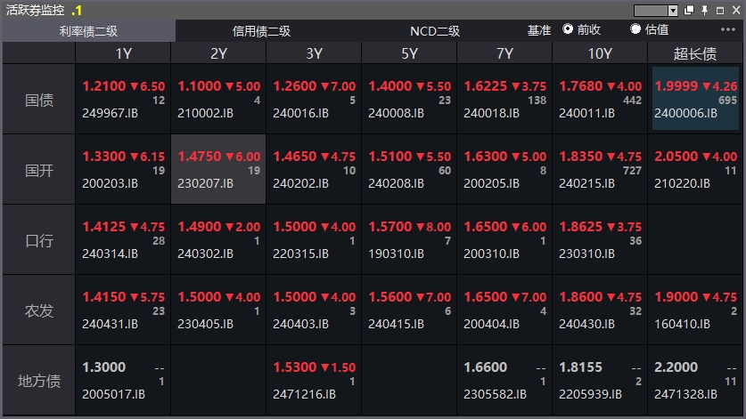Click the title bar combo box field
Viewport: 746px width, 419px height.
[x=651, y=10]
